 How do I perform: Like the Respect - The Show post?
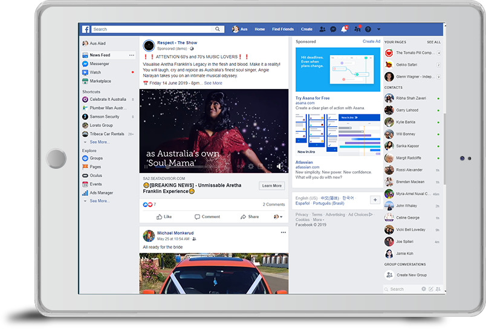click(x=164, y=217)
